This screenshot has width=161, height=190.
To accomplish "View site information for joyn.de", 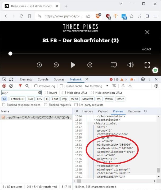I will coord(39,16).
